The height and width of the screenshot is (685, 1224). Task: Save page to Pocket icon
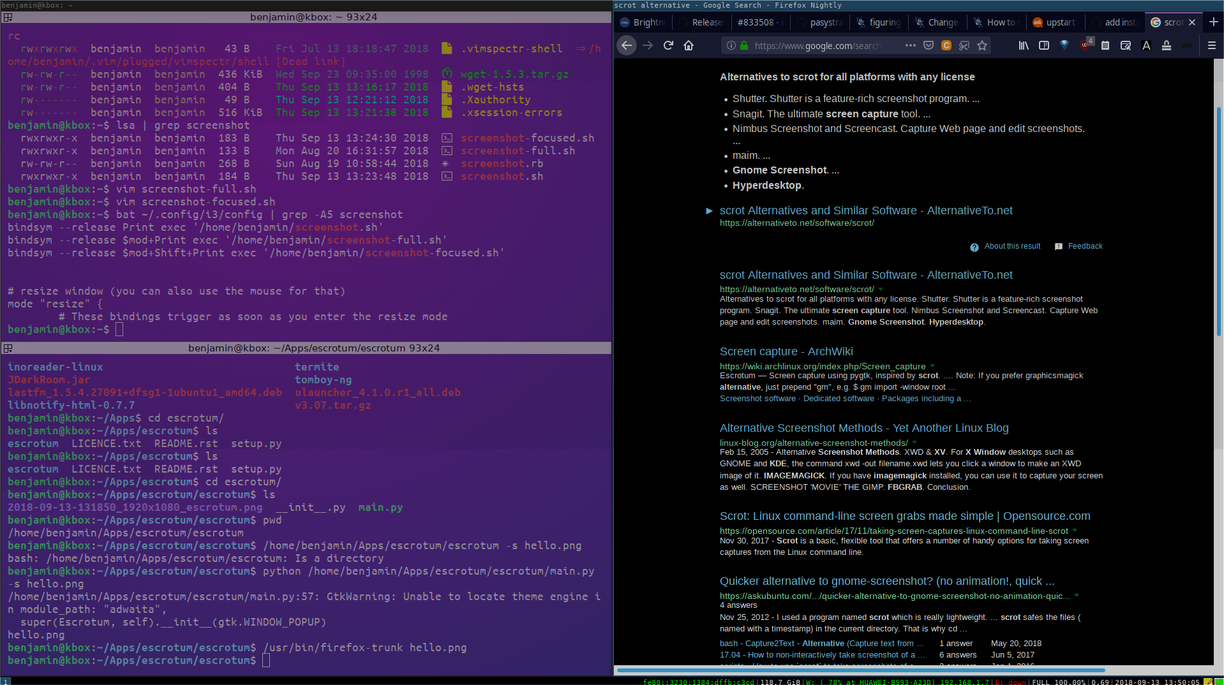point(929,45)
